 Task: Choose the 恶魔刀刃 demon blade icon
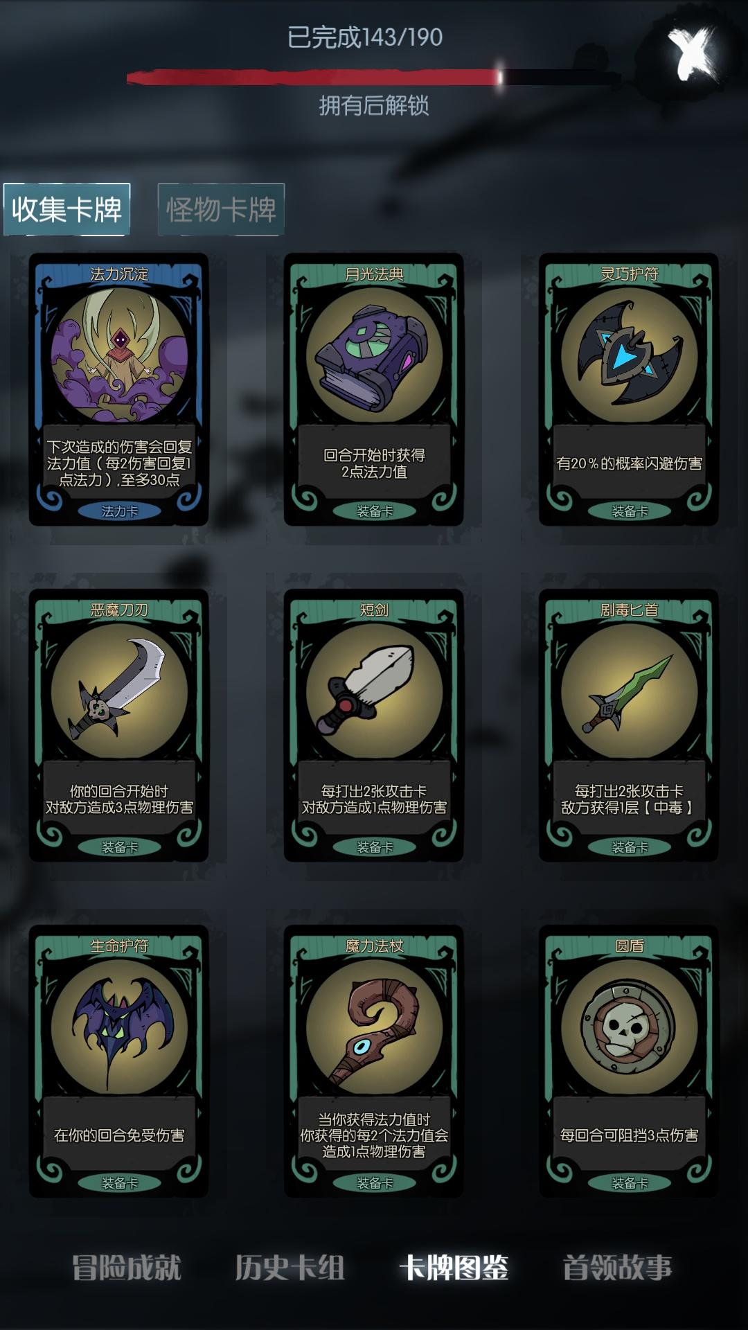(119, 691)
